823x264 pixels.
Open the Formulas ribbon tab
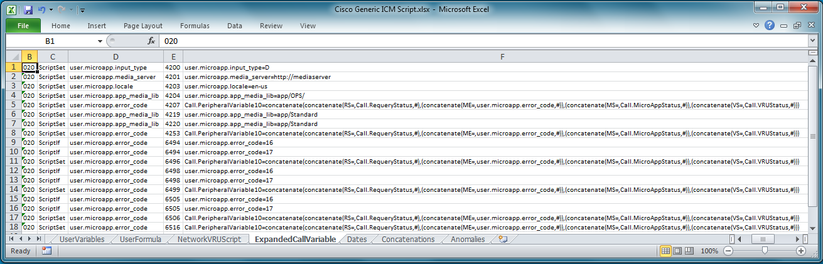pyautogui.click(x=195, y=26)
